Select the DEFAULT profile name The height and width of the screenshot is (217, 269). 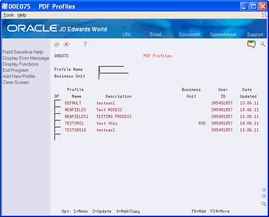click(73, 103)
